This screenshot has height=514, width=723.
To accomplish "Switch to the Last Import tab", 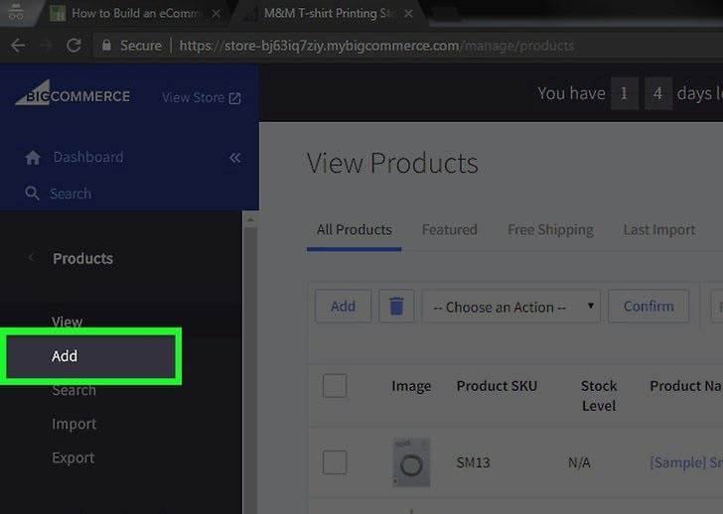I will tap(659, 229).
